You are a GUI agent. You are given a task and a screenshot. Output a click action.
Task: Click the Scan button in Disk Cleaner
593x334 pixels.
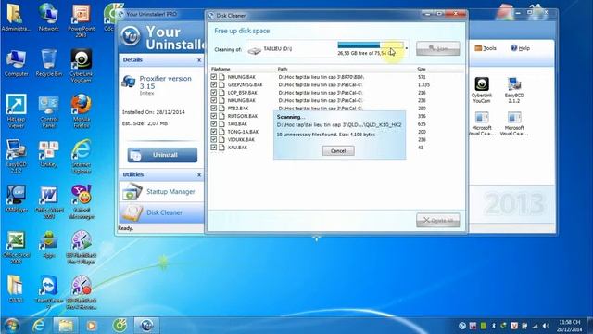[x=438, y=48]
